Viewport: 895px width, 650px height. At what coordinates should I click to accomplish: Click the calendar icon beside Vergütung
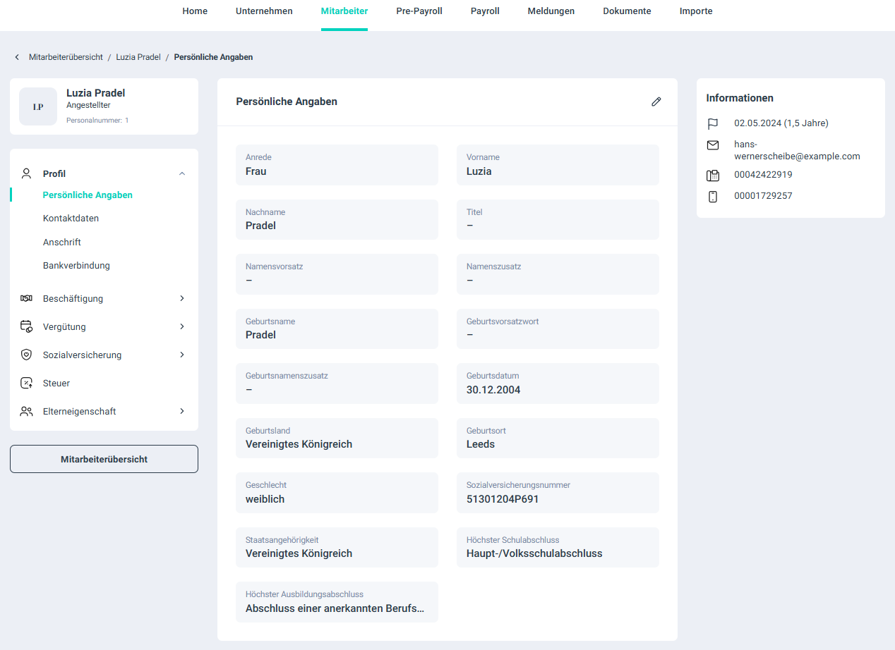(26, 327)
